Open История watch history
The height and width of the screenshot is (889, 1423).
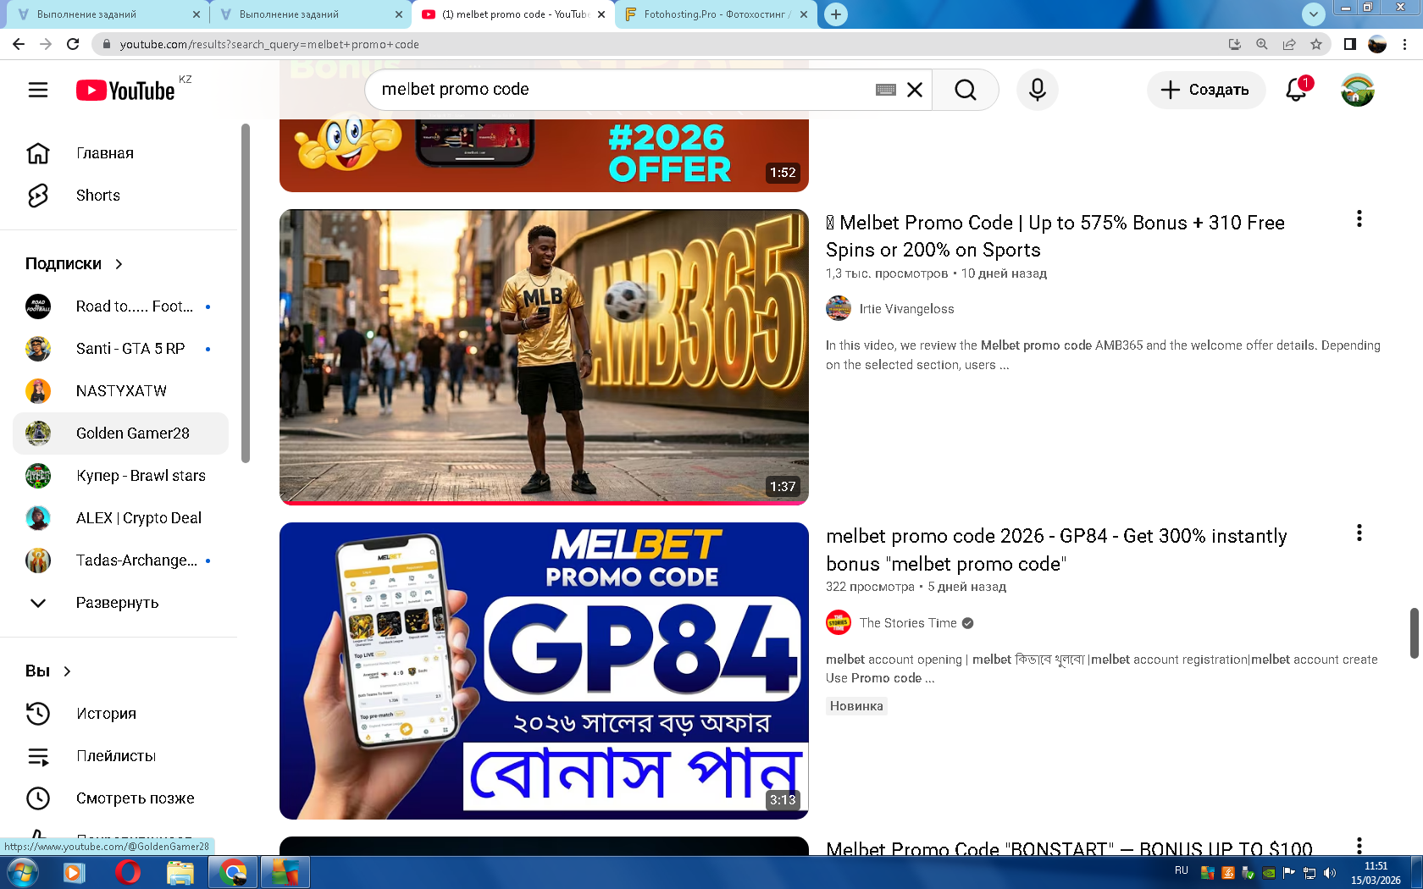(x=120, y=714)
